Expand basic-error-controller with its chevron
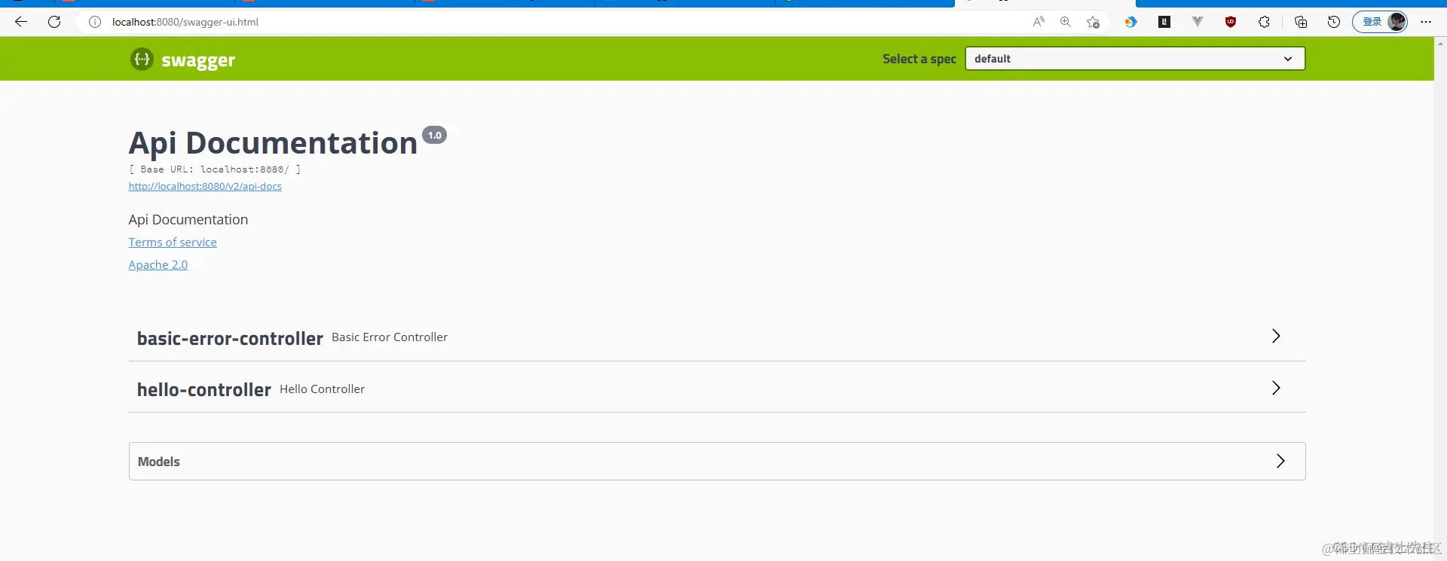 coord(1276,336)
